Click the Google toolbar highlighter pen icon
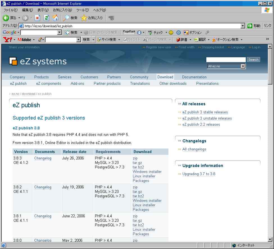274x249 pixels. pyautogui.click(x=207, y=32)
